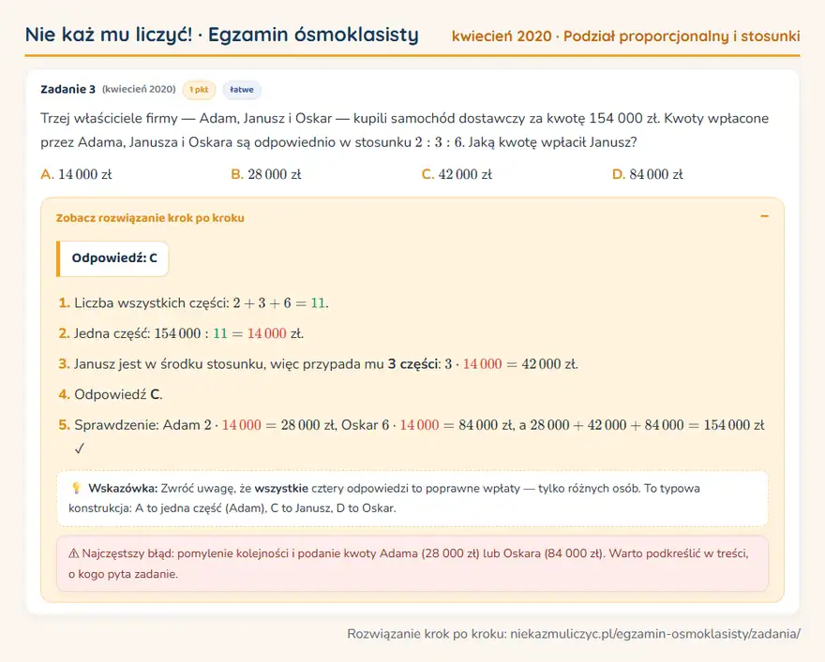Click 'kwiecień 2020 · Podział proporcjonalny i stosunki' header text
825x662 pixels.
point(625,37)
